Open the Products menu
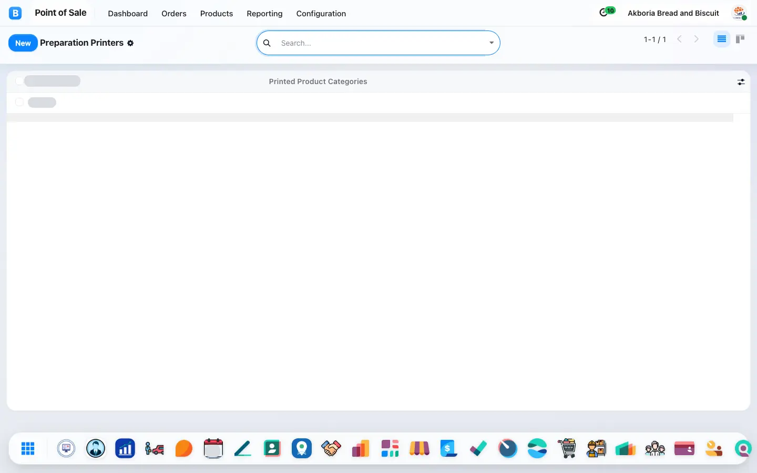The height and width of the screenshot is (473, 757). coord(217,14)
